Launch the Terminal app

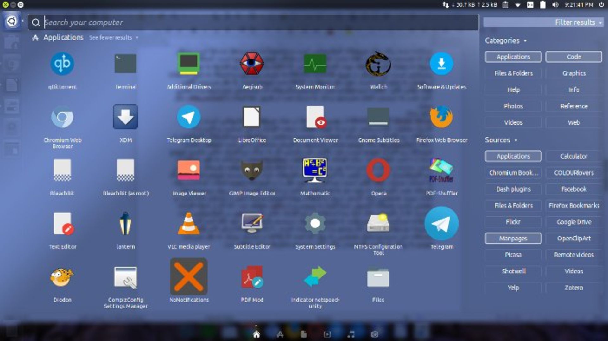[125, 64]
